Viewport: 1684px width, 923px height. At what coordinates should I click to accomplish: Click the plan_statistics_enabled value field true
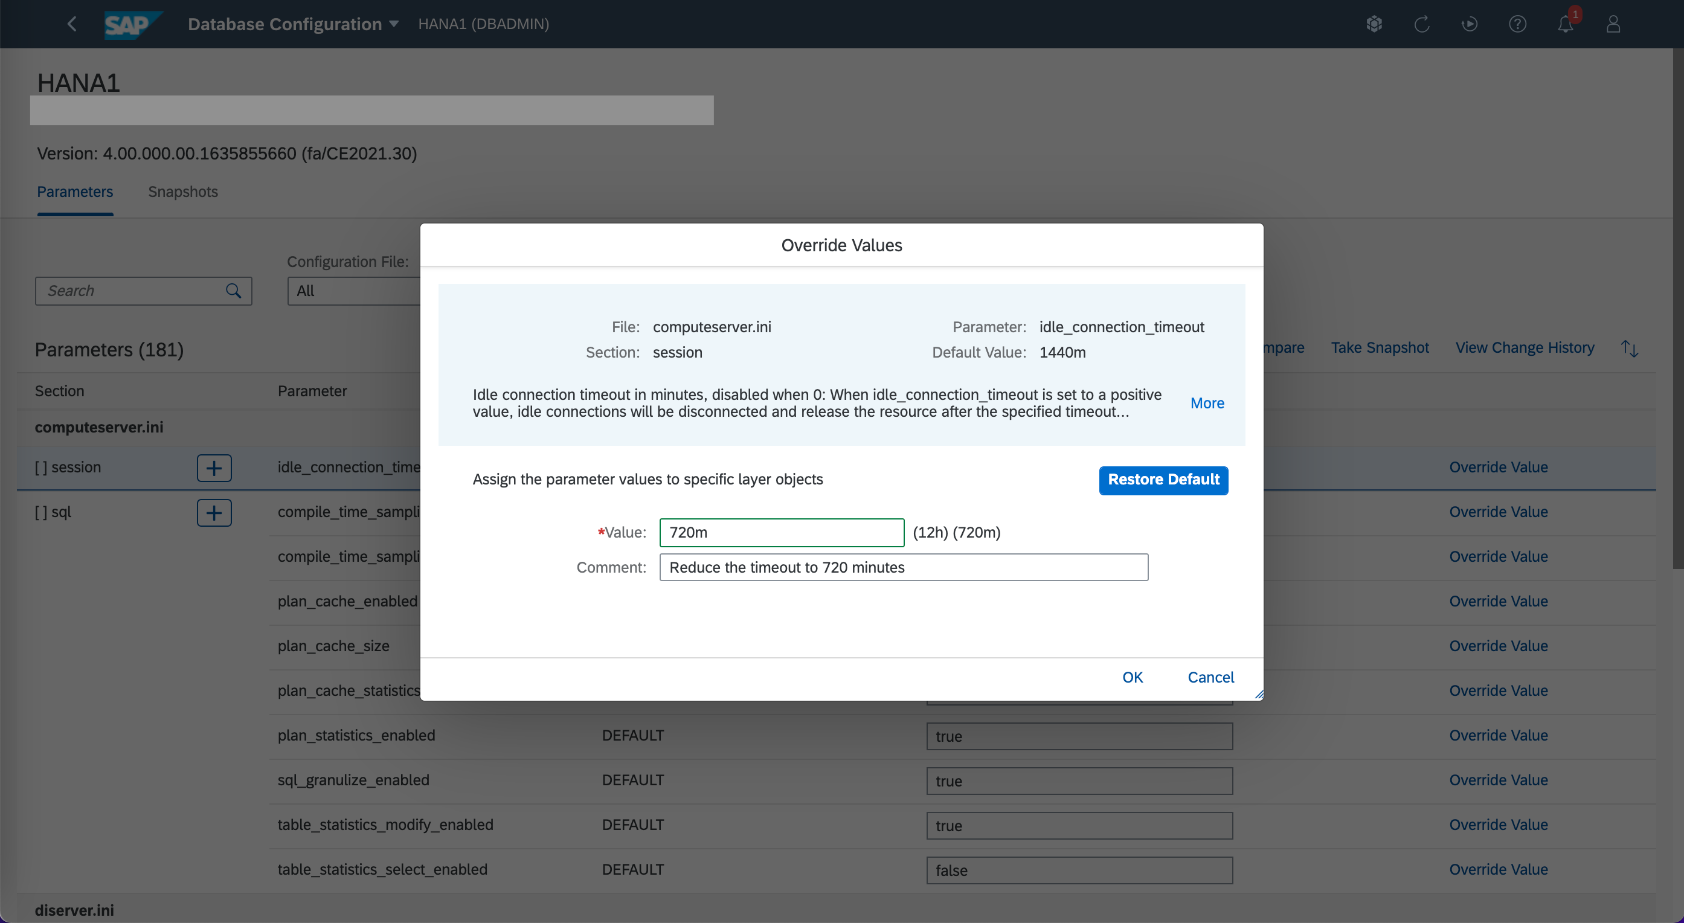[x=1079, y=737]
